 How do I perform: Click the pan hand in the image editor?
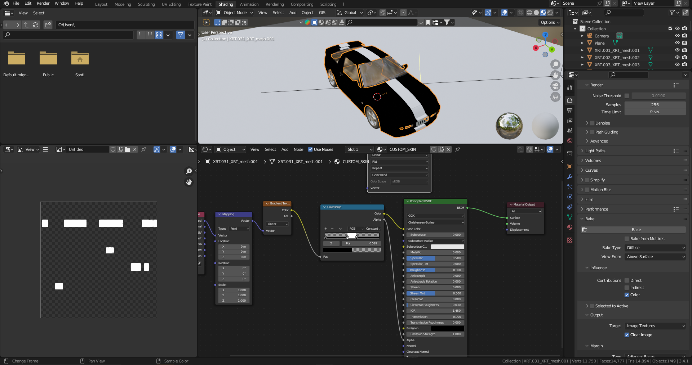click(x=189, y=182)
